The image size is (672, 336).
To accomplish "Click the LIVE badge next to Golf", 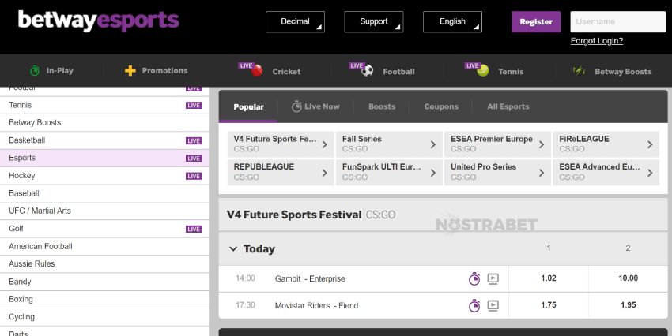I will [194, 229].
